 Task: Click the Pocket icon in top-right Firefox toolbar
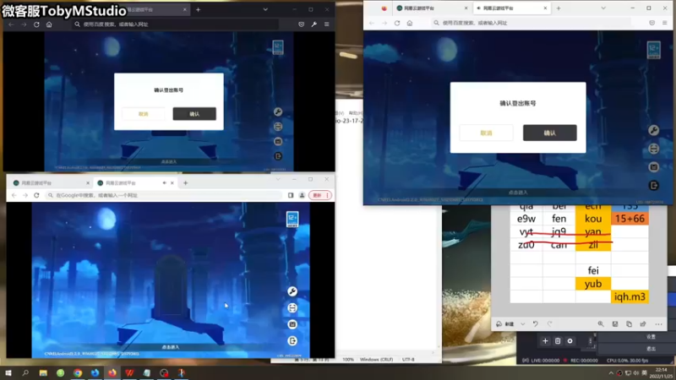pyautogui.click(x=651, y=23)
